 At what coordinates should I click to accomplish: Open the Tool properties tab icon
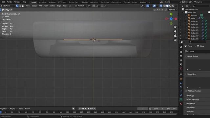(181, 47)
